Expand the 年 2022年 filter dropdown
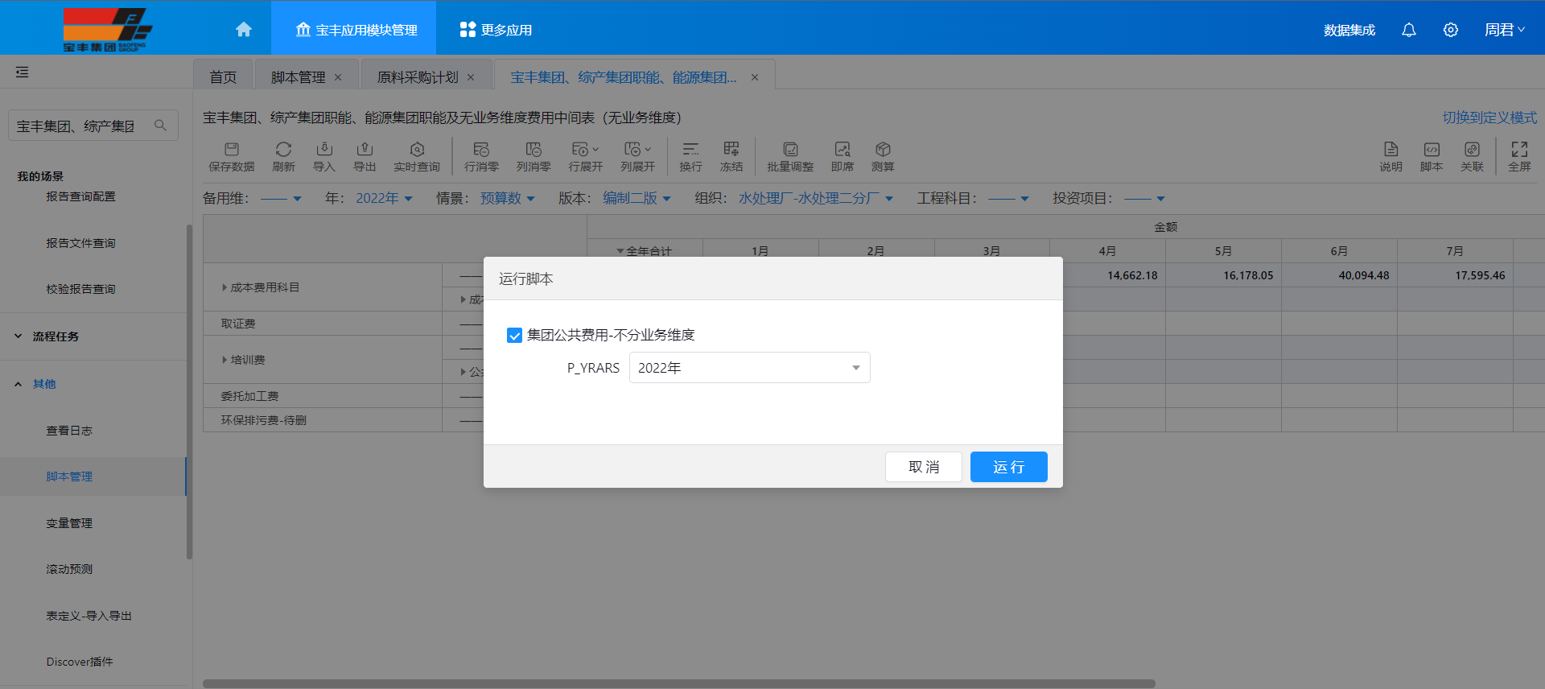The image size is (1545, 689). 384,199
